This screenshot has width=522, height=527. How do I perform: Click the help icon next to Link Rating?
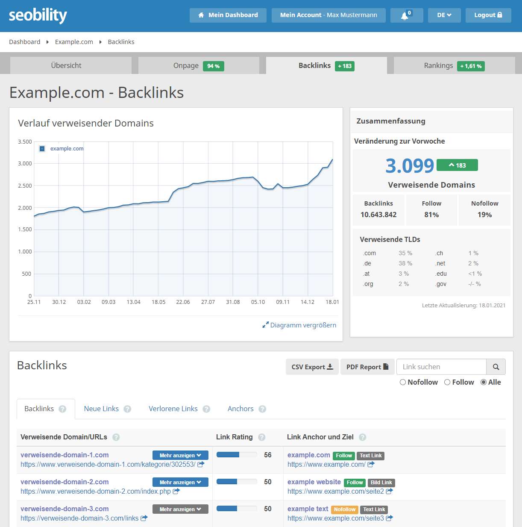point(262,437)
